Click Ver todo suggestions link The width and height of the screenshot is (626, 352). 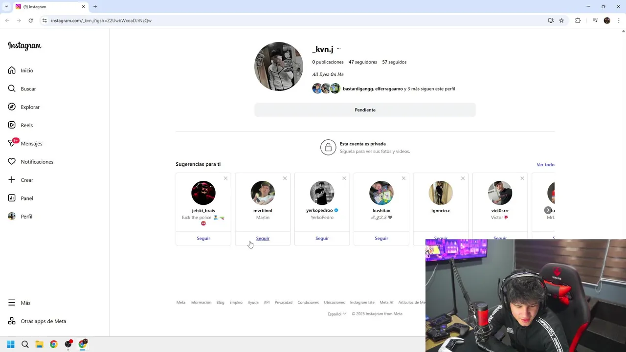(x=545, y=165)
